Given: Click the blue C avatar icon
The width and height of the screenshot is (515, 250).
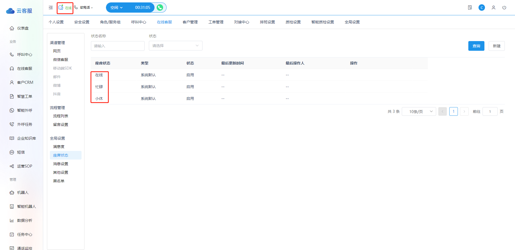Looking at the screenshot, I should (x=482, y=8).
